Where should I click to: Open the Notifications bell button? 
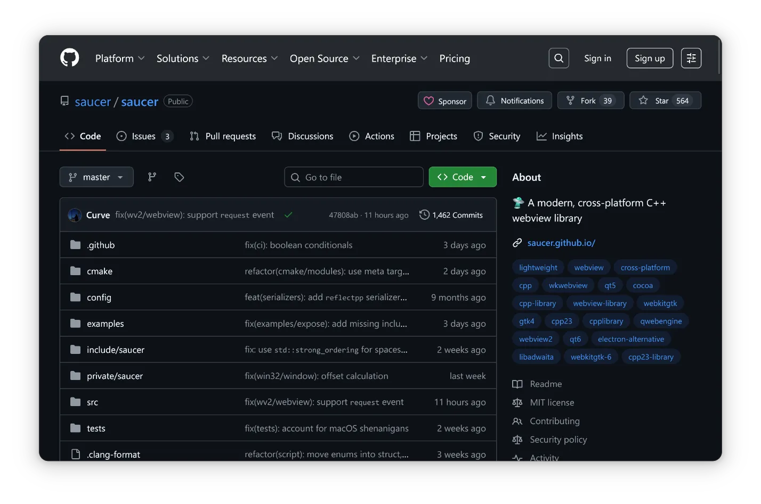click(515, 101)
